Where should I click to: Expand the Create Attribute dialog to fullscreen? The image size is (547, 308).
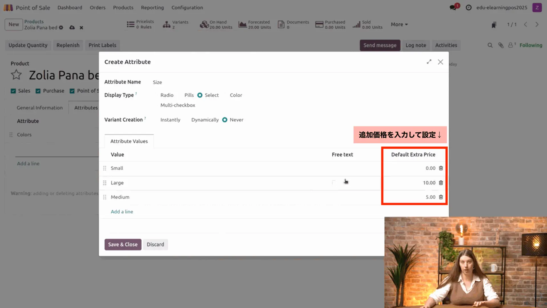tap(429, 62)
